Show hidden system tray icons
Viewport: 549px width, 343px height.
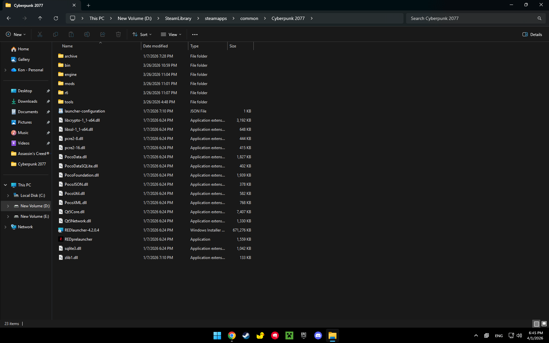[x=476, y=335]
